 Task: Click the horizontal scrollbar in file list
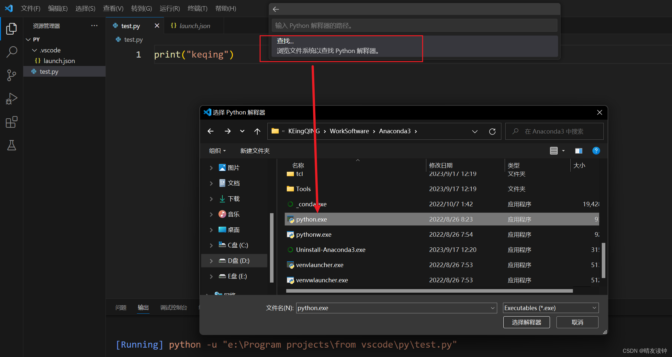(x=429, y=291)
